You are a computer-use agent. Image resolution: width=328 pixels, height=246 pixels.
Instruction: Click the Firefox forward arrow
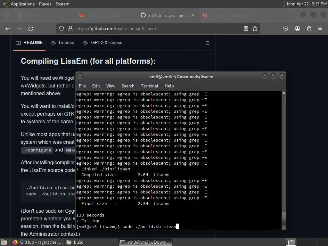[19, 29]
